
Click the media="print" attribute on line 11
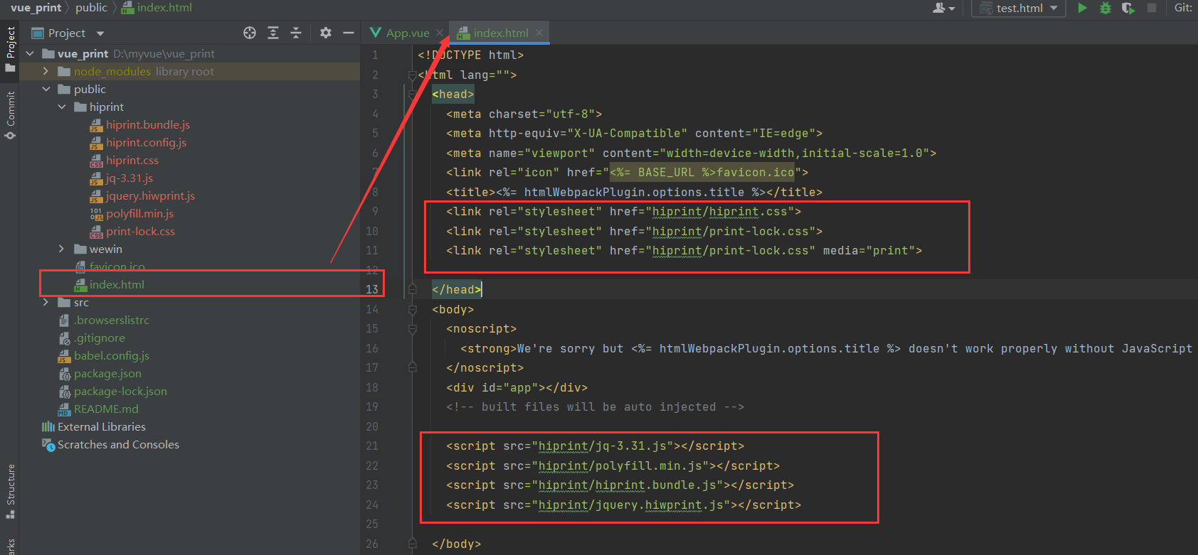coord(869,251)
